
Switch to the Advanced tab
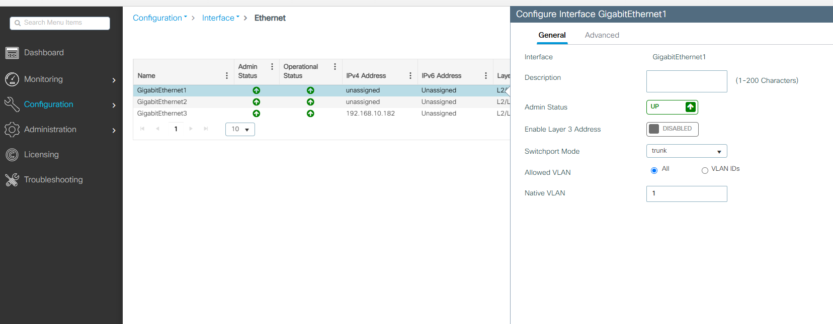(x=602, y=35)
